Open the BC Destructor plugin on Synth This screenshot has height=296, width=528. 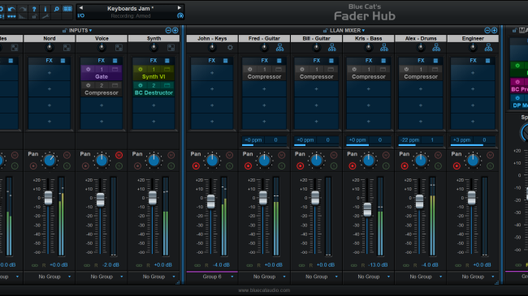(154, 92)
